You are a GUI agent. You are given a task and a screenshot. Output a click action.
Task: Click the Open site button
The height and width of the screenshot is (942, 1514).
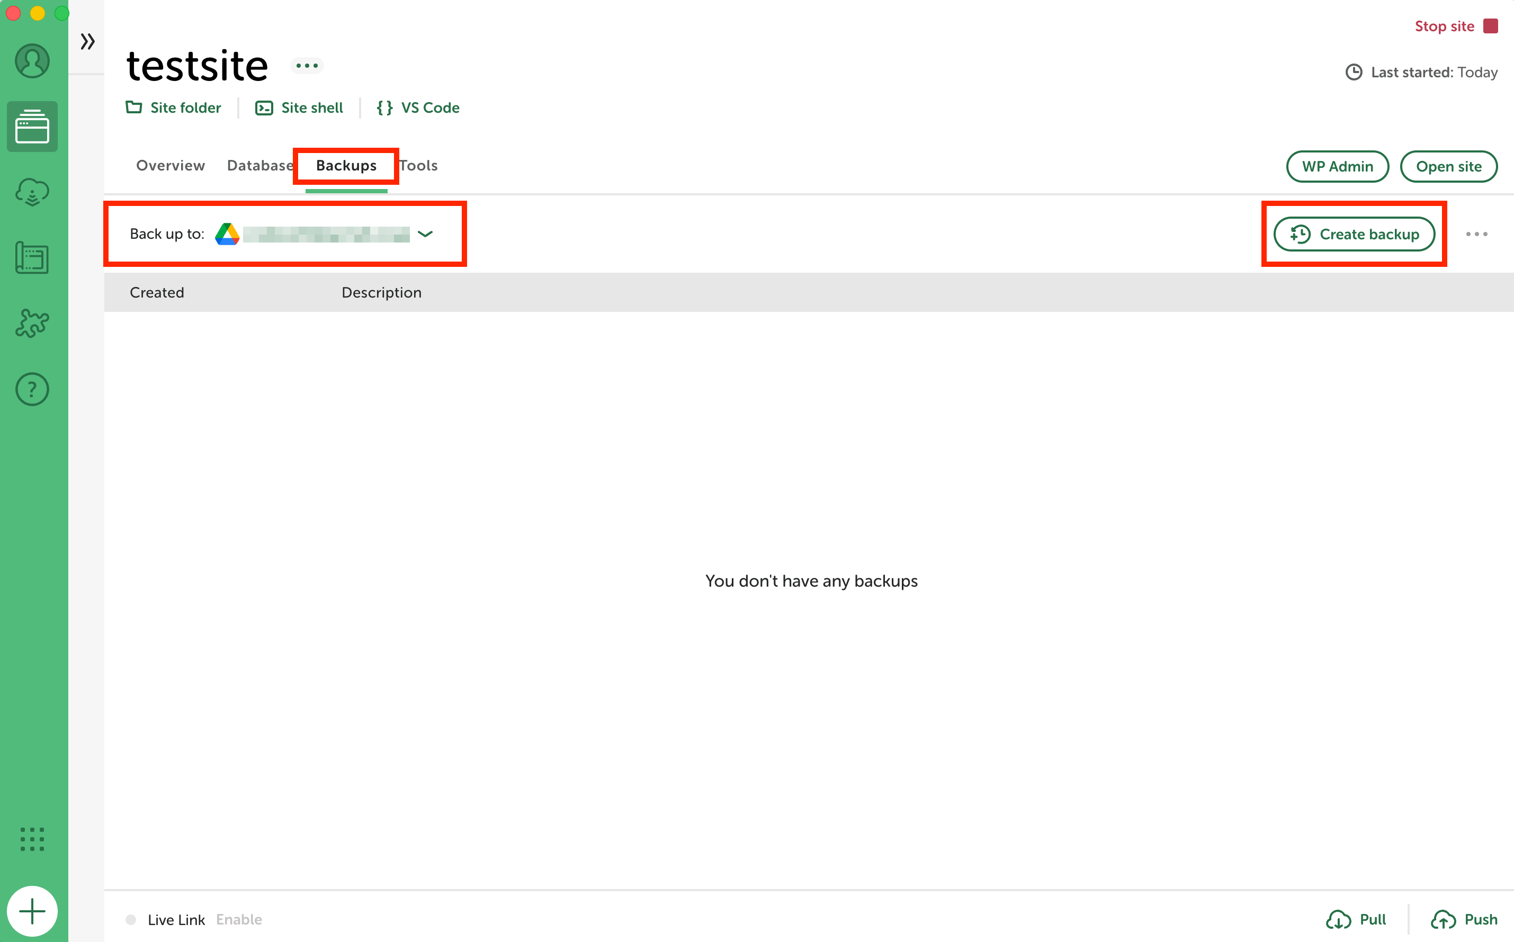(x=1448, y=166)
